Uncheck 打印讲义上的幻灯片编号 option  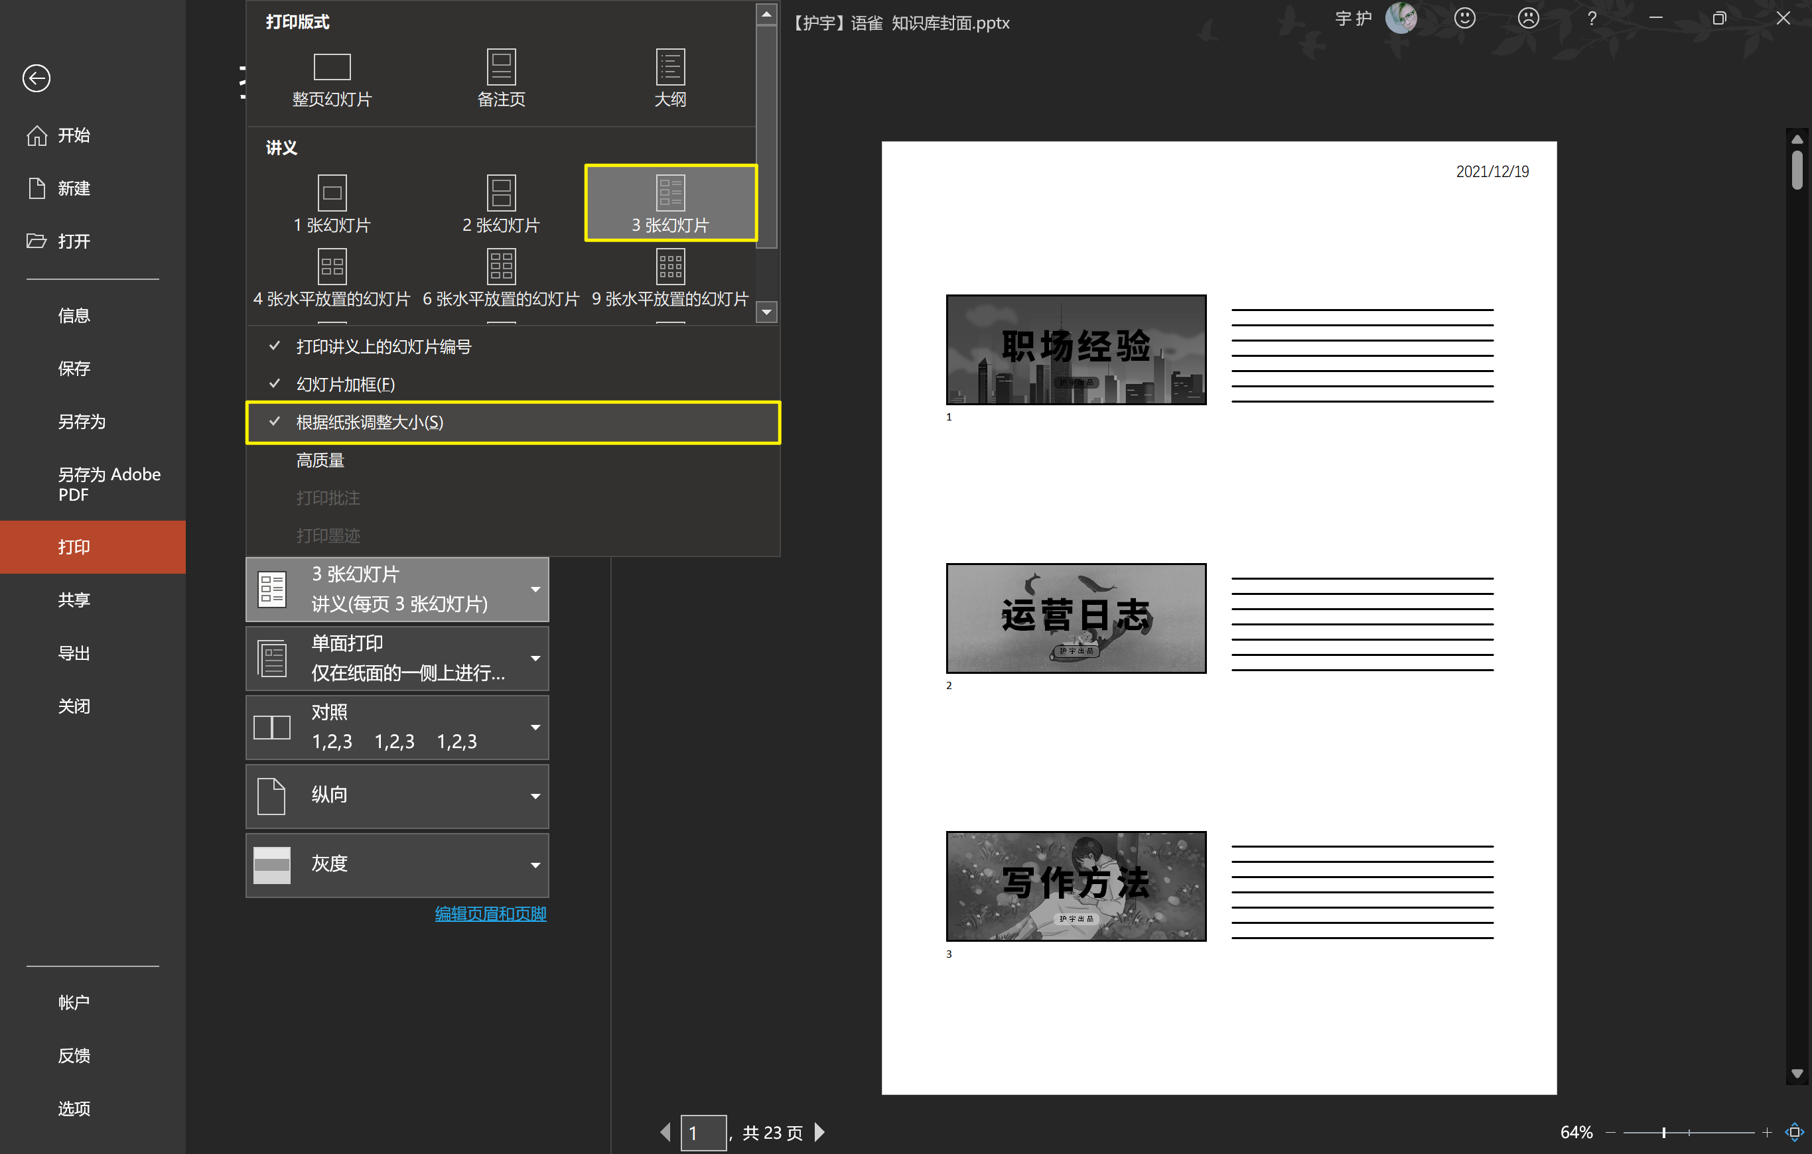[383, 347]
